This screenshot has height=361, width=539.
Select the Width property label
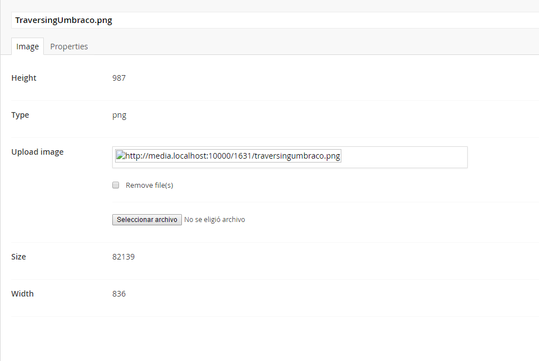[22, 294]
